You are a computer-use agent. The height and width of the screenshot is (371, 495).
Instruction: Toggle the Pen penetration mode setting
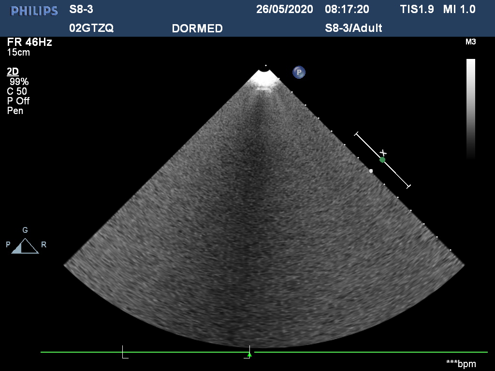tap(15, 111)
